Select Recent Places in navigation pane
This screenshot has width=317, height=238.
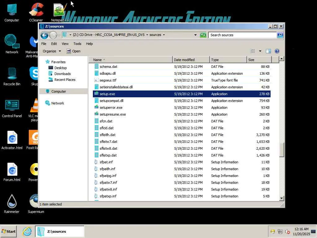(65, 80)
